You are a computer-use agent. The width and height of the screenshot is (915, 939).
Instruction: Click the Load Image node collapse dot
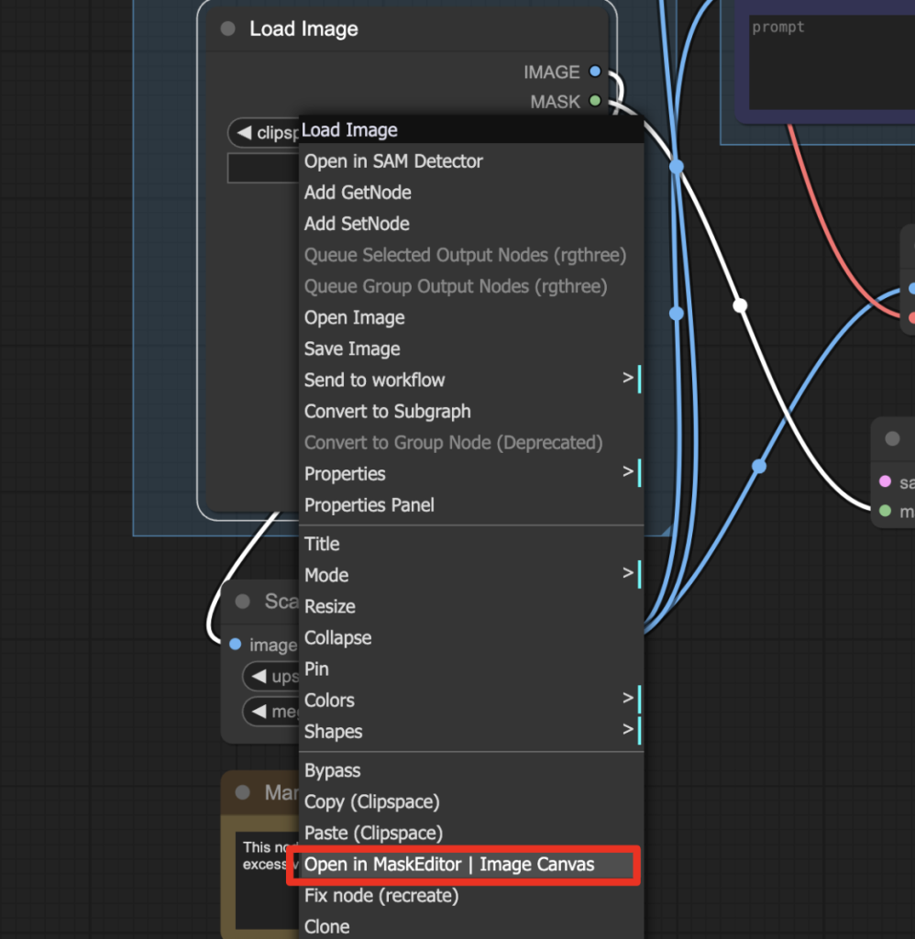(228, 29)
